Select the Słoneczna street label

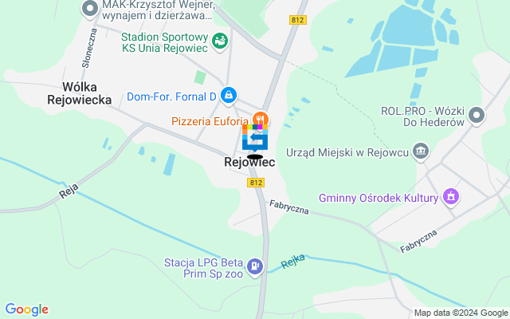pos(89,48)
